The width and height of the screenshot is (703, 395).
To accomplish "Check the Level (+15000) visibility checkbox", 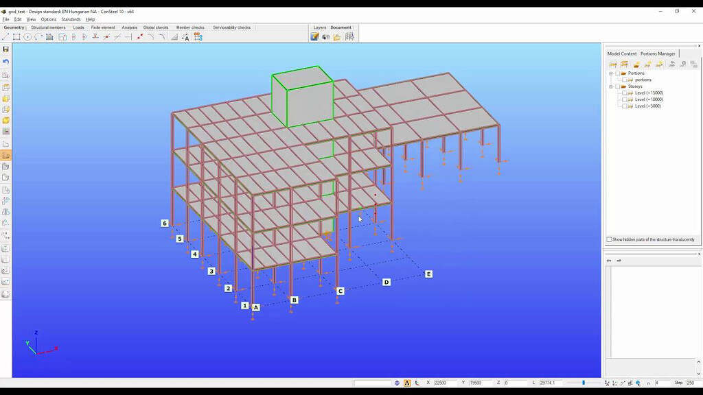I will click(623, 93).
